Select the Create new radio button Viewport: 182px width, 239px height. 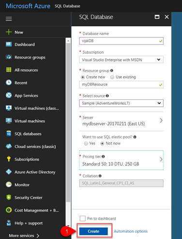tap(83, 77)
